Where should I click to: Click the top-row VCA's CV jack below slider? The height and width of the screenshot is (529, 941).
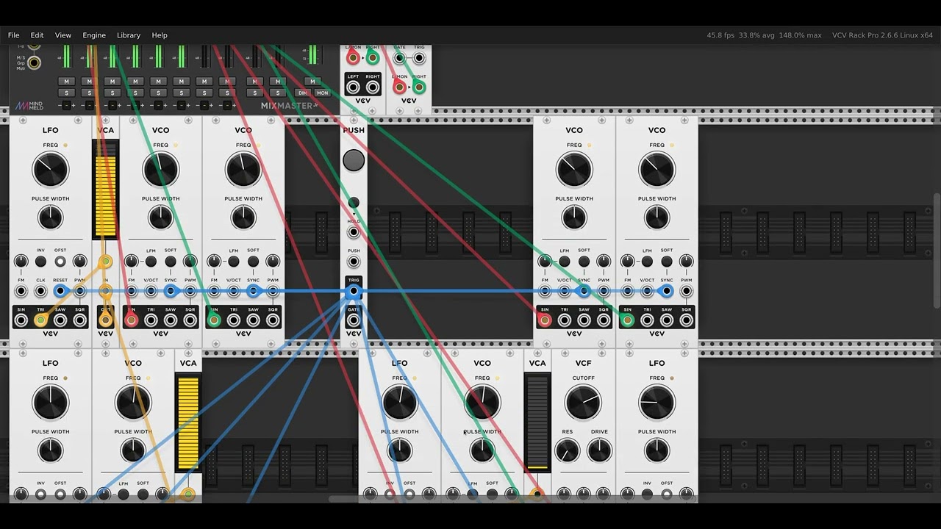105,262
